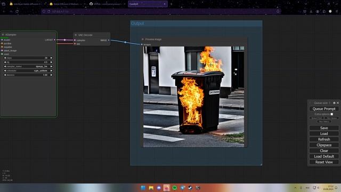Click the KSampler LATENT output socket

pyautogui.click(x=54, y=40)
